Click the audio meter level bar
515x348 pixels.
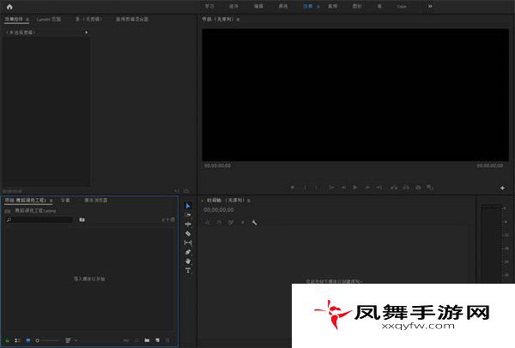pos(491,243)
